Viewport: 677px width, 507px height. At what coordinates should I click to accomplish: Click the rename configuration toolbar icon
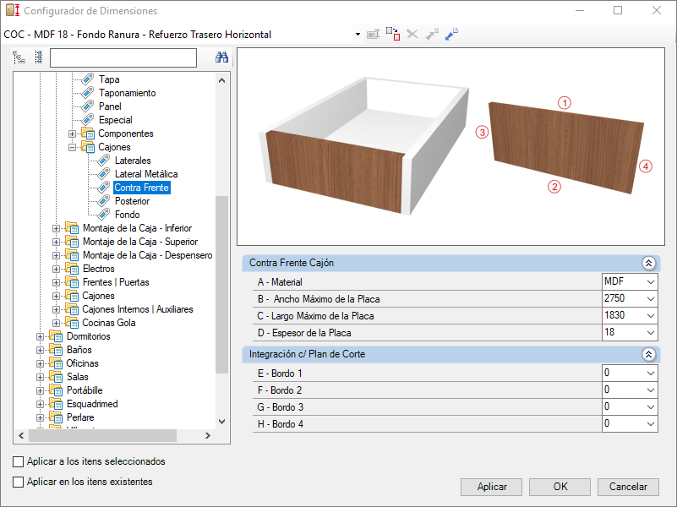[x=373, y=34]
